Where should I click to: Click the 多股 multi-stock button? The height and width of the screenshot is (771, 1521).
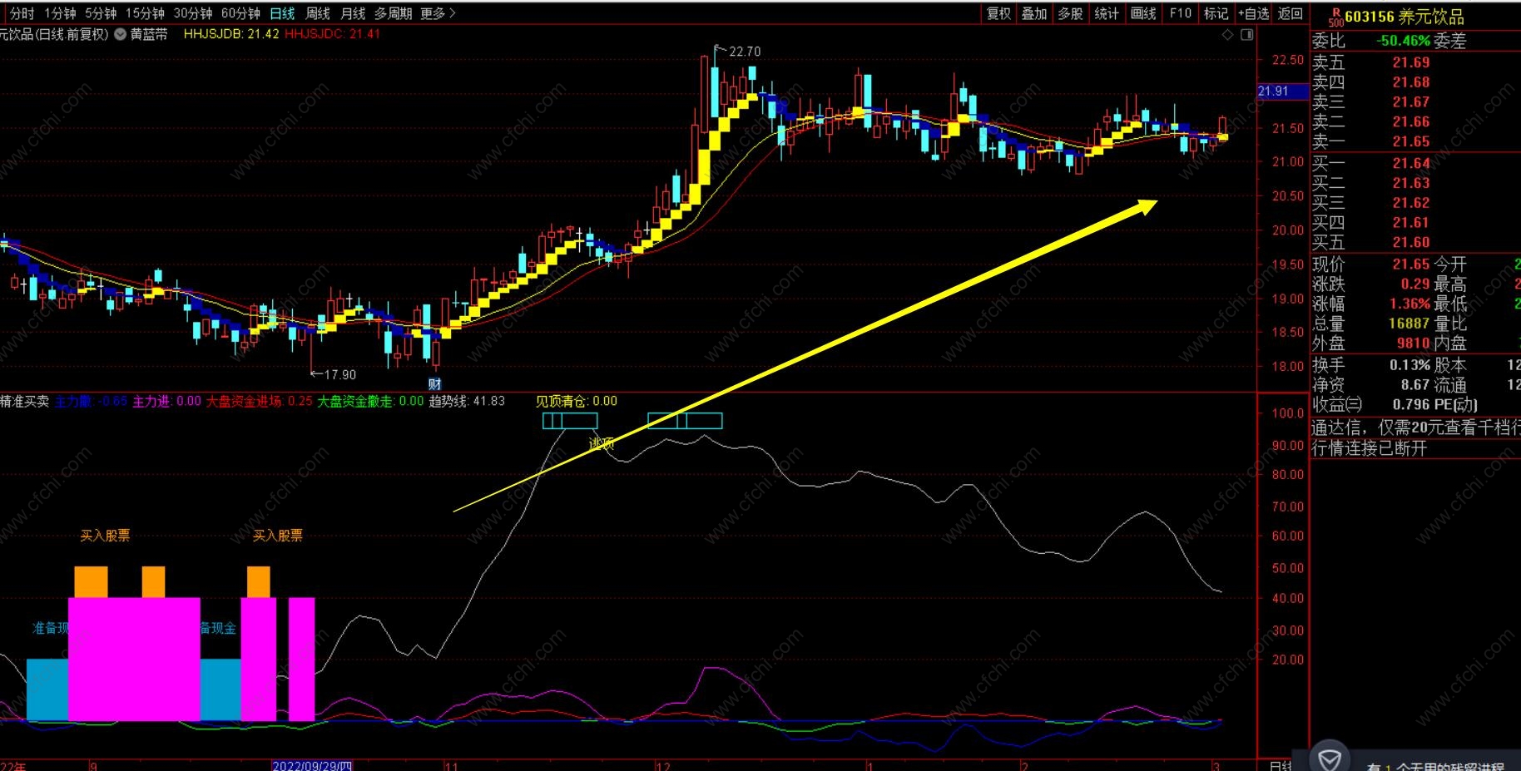tap(1070, 13)
